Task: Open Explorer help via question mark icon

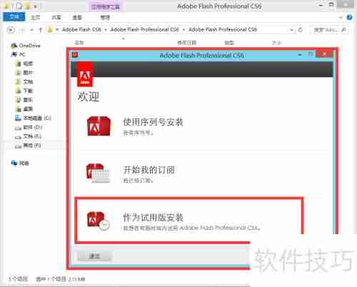Action: [x=349, y=17]
